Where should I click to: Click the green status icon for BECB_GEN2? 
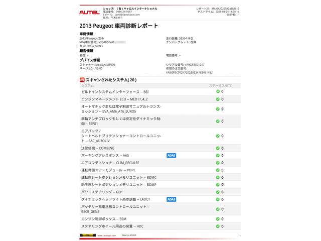click(218, 209)
